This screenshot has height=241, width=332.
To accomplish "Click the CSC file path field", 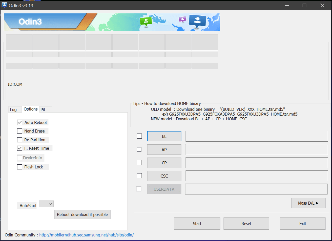I will [257, 176].
